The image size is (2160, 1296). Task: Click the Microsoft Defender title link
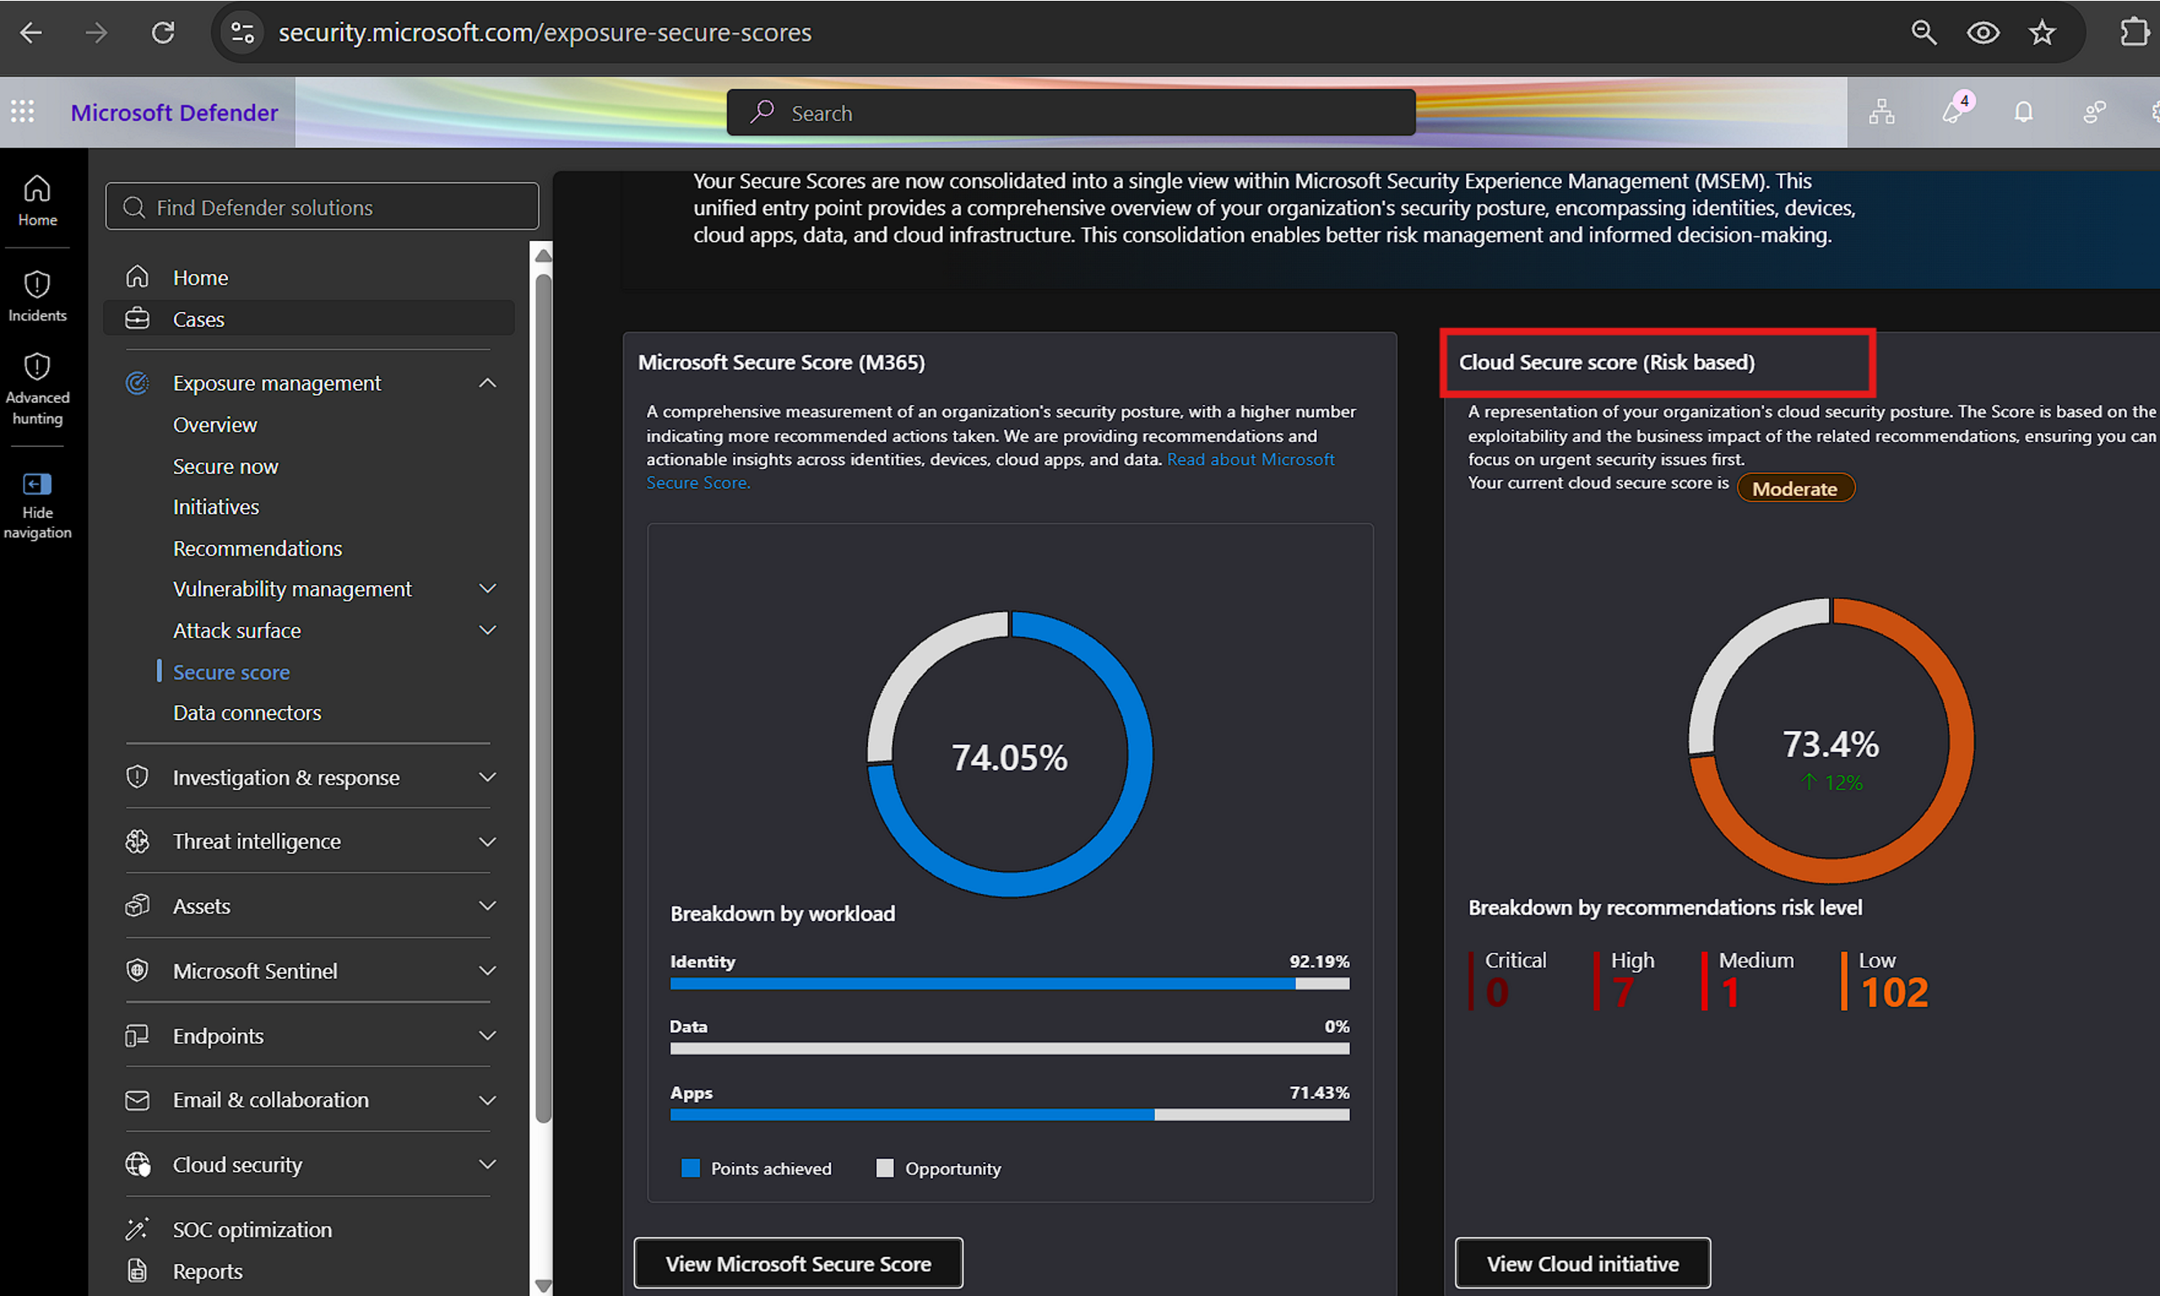[x=174, y=113]
